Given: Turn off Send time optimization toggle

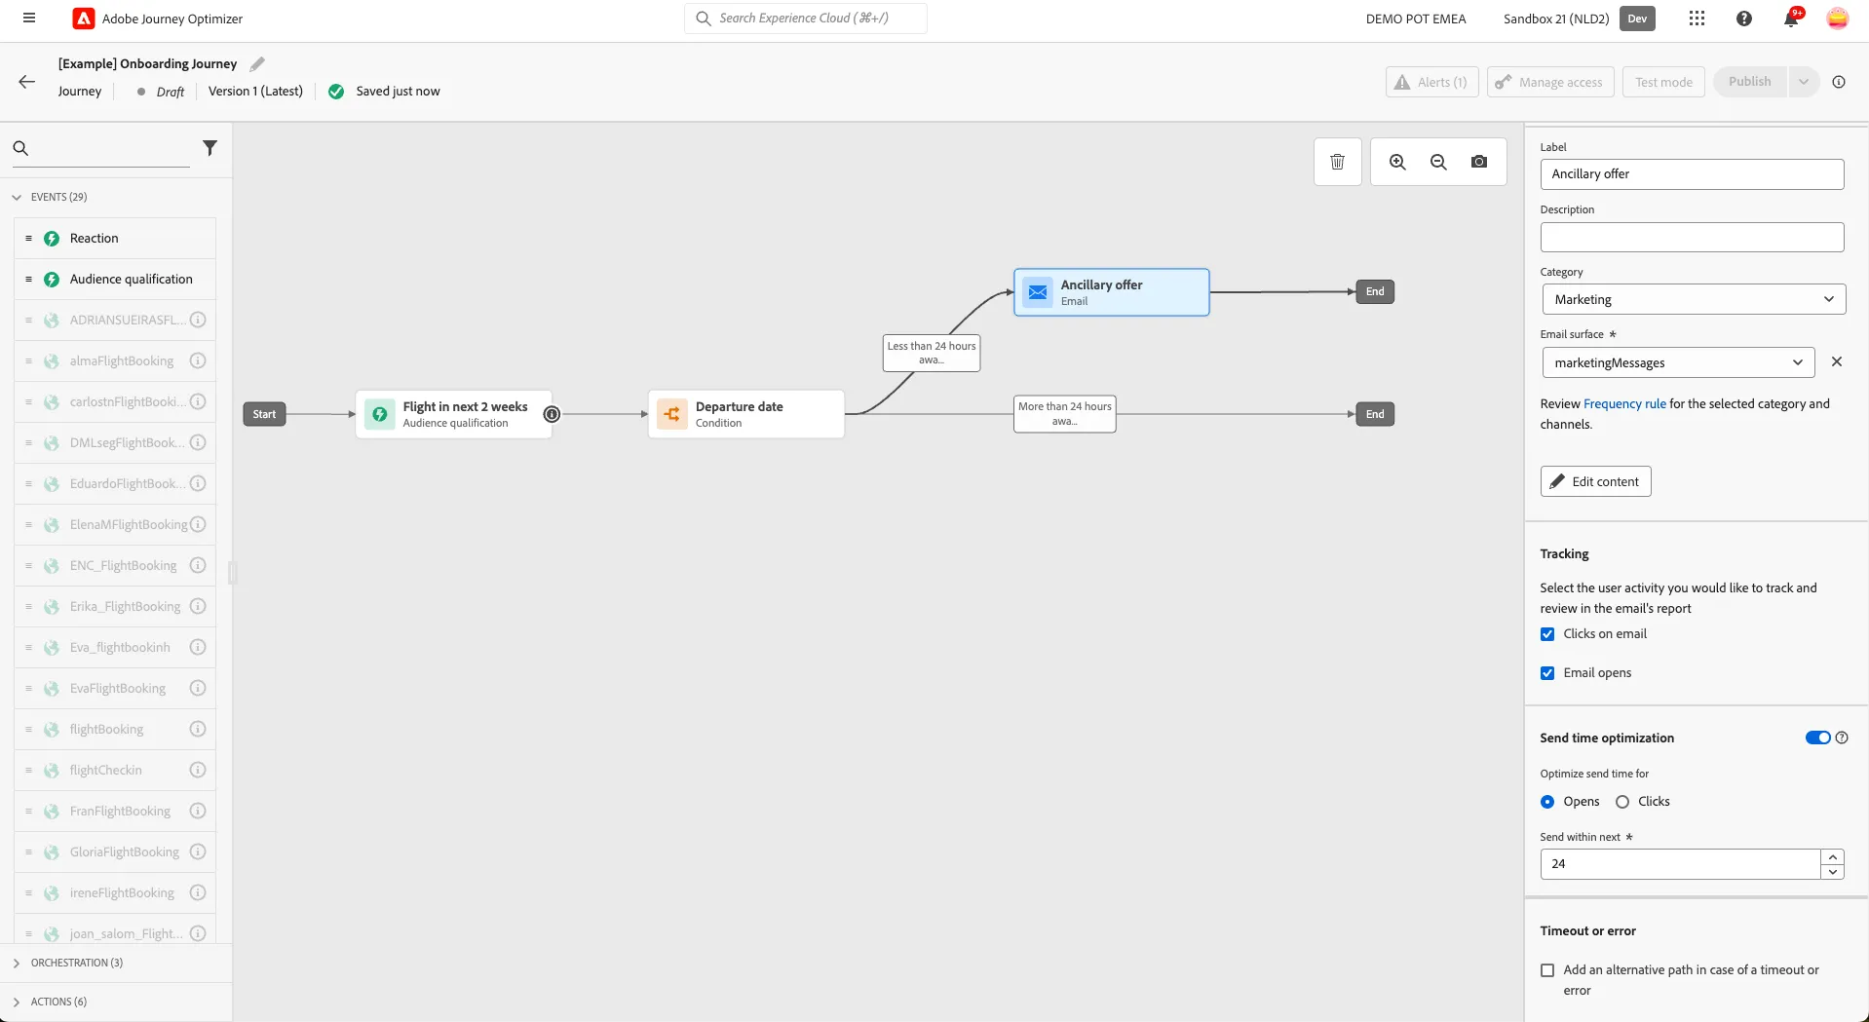Looking at the screenshot, I should click(x=1817, y=738).
